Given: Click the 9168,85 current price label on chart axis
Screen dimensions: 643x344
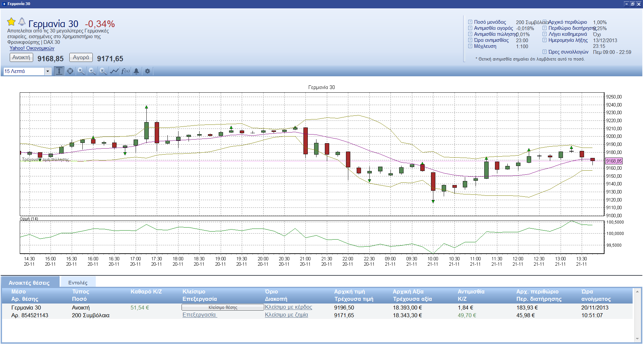Looking at the screenshot, I should click(614, 161).
